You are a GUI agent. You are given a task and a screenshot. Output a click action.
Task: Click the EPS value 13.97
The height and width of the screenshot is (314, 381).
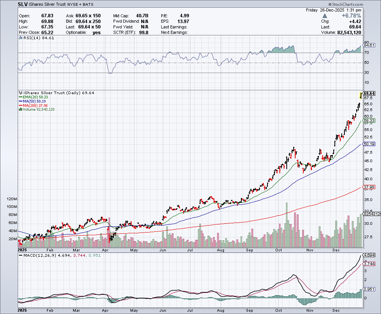coord(183,22)
